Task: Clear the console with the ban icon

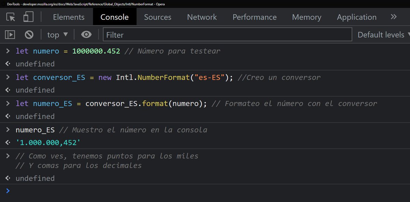Action: (x=29, y=34)
